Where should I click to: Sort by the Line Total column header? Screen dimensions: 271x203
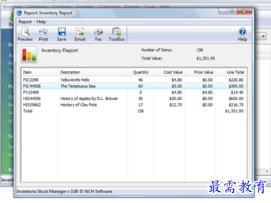[231, 72]
